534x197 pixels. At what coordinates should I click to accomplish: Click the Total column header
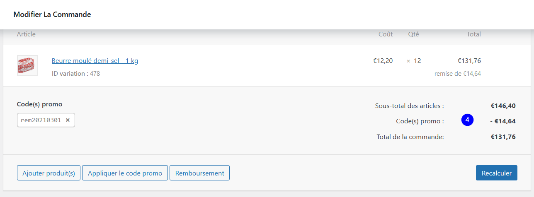pos(474,34)
